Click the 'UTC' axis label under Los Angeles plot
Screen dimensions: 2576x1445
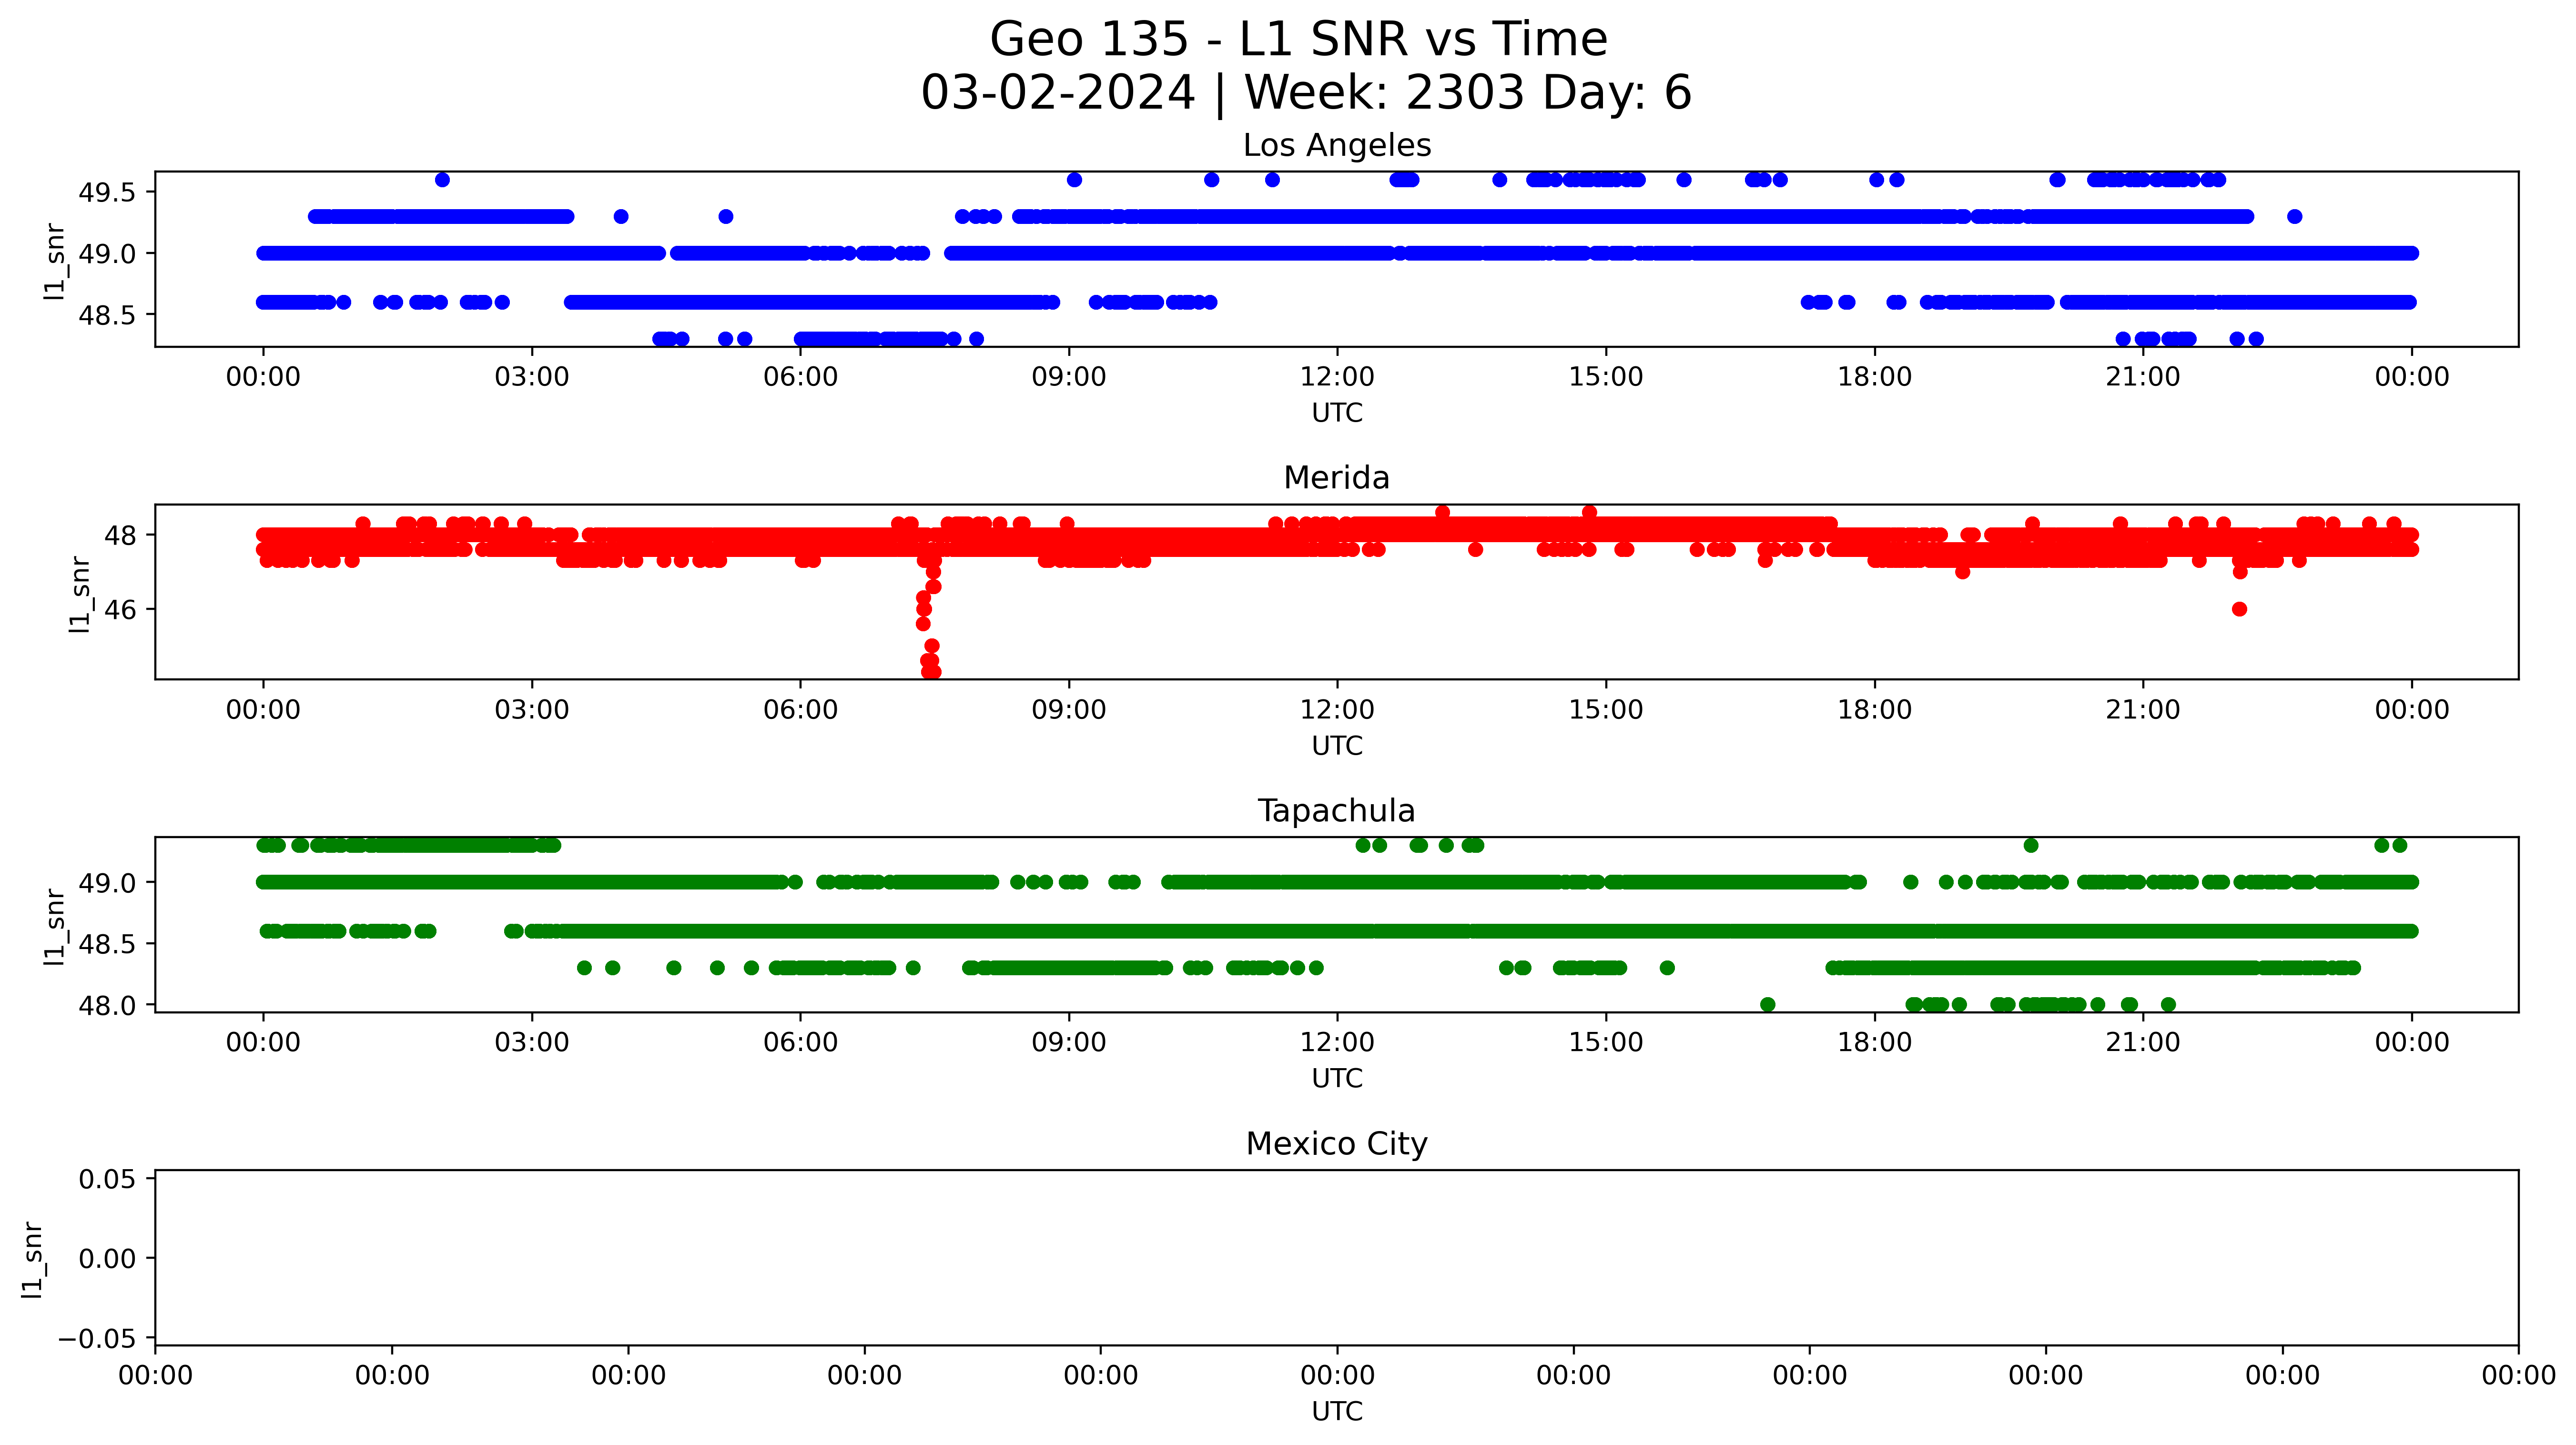(1337, 413)
